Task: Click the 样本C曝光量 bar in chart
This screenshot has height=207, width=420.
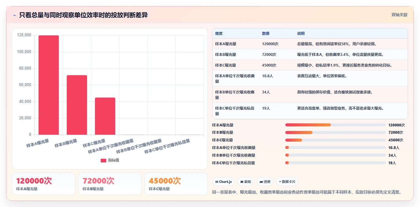Action: pos(105,116)
